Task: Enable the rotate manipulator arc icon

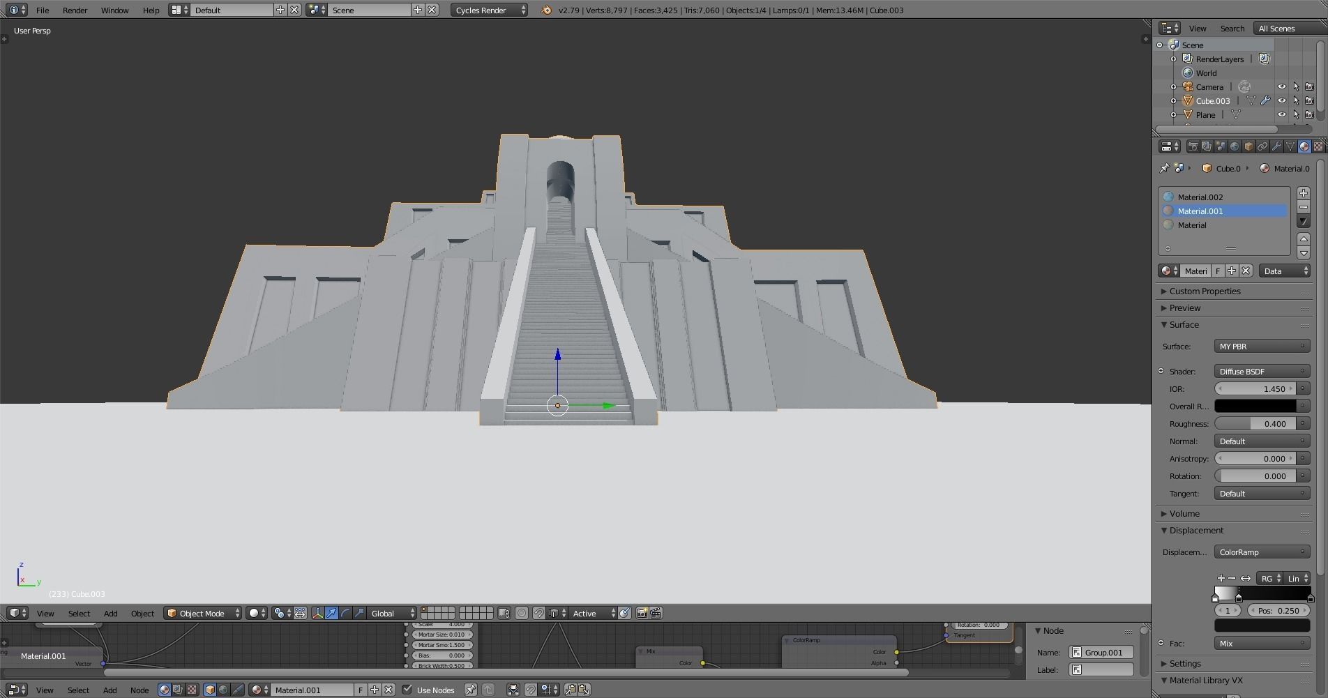Action: [345, 613]
